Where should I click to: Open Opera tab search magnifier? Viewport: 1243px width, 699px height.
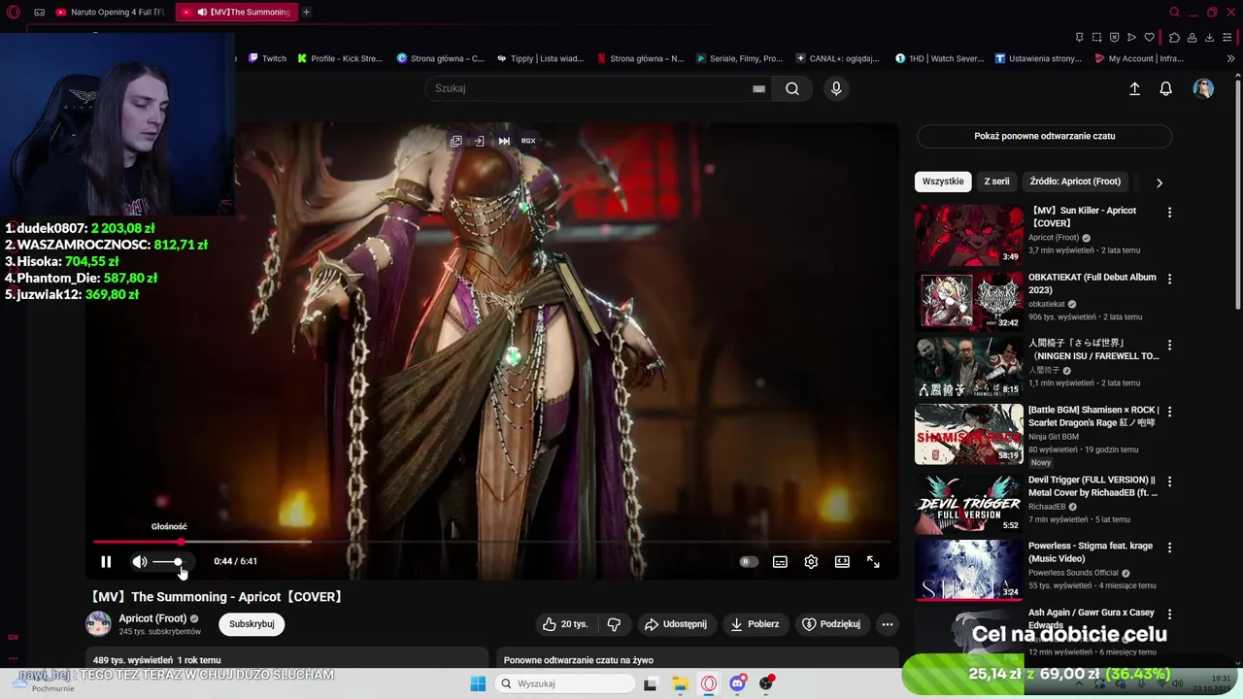pos(1174,12)
